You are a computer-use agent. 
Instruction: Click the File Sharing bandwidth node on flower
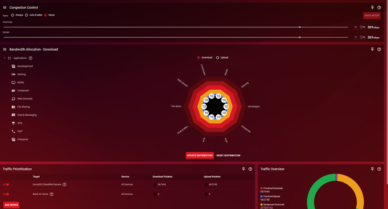(204, 106)
